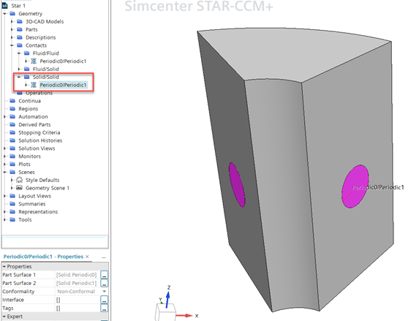Click the Representations folder icon
This screenshot has height=321, width=419.
click(12, 211)
